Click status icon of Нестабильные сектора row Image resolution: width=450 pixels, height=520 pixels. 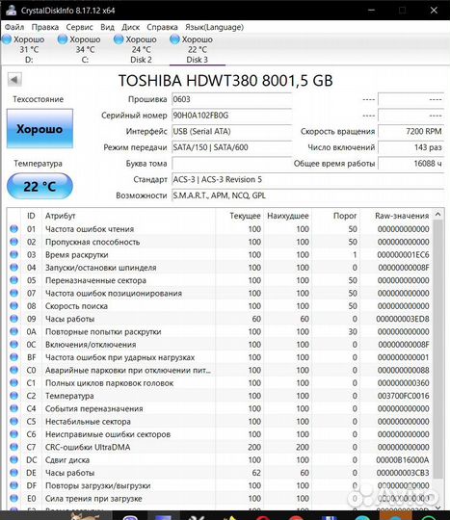click(13, 421)
